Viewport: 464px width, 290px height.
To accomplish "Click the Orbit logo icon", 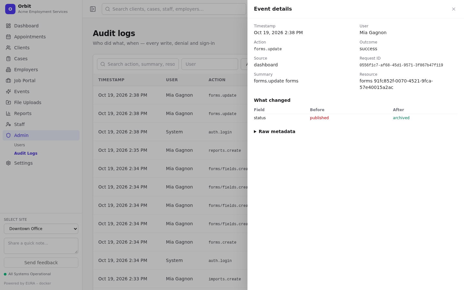I will point(10,9).
